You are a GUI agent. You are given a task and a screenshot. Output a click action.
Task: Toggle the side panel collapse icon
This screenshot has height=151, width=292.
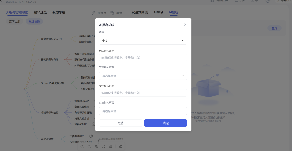click(x=110, y=146)
